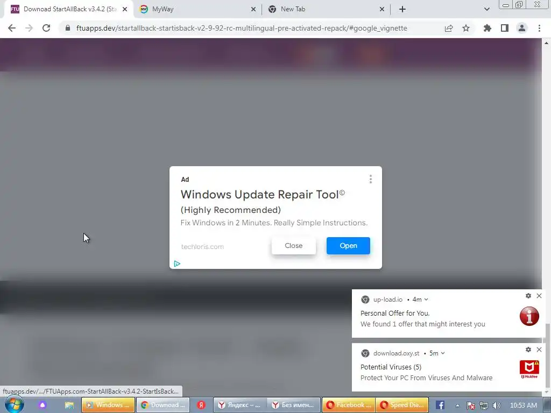Click the Open button in ad

[348, 246]
